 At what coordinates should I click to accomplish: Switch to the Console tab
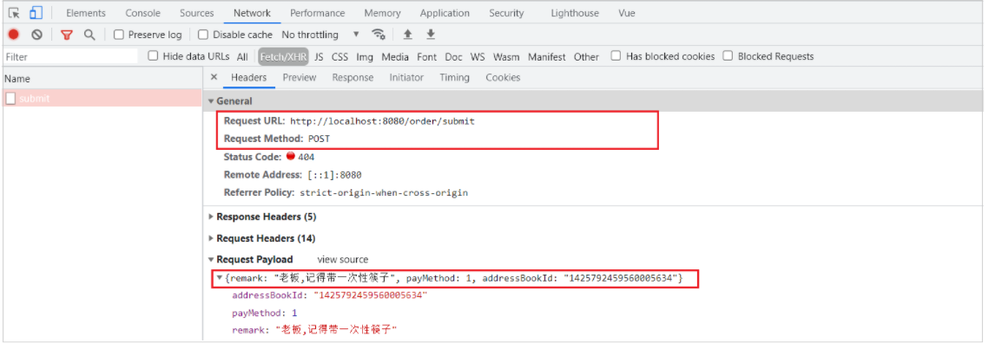[142, 13]
